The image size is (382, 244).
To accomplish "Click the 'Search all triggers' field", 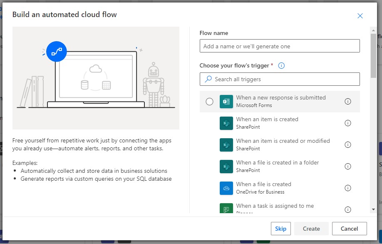I will coord(280,79).
